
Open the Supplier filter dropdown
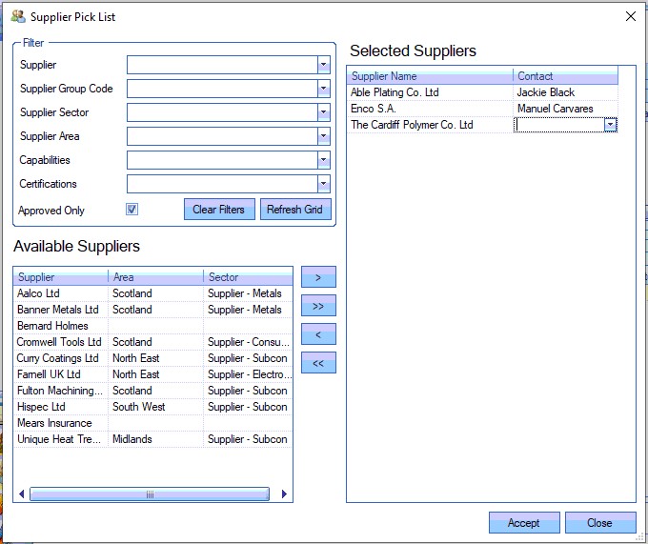[324, 65]
